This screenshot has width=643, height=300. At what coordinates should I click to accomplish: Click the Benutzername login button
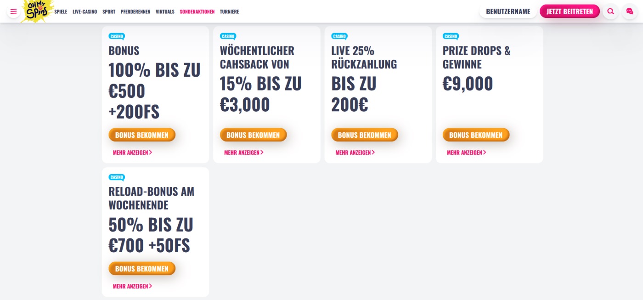[x=508, y=11]
